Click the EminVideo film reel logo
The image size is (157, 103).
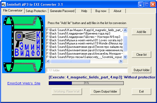[24, 44]
